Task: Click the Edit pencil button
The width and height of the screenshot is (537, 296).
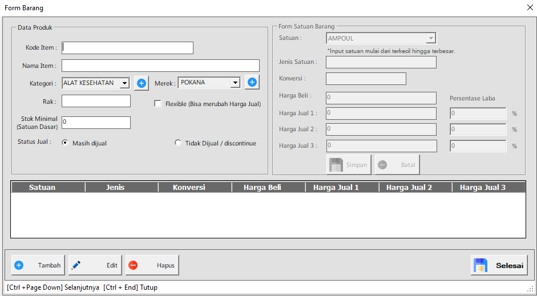Action: (94, 265)
